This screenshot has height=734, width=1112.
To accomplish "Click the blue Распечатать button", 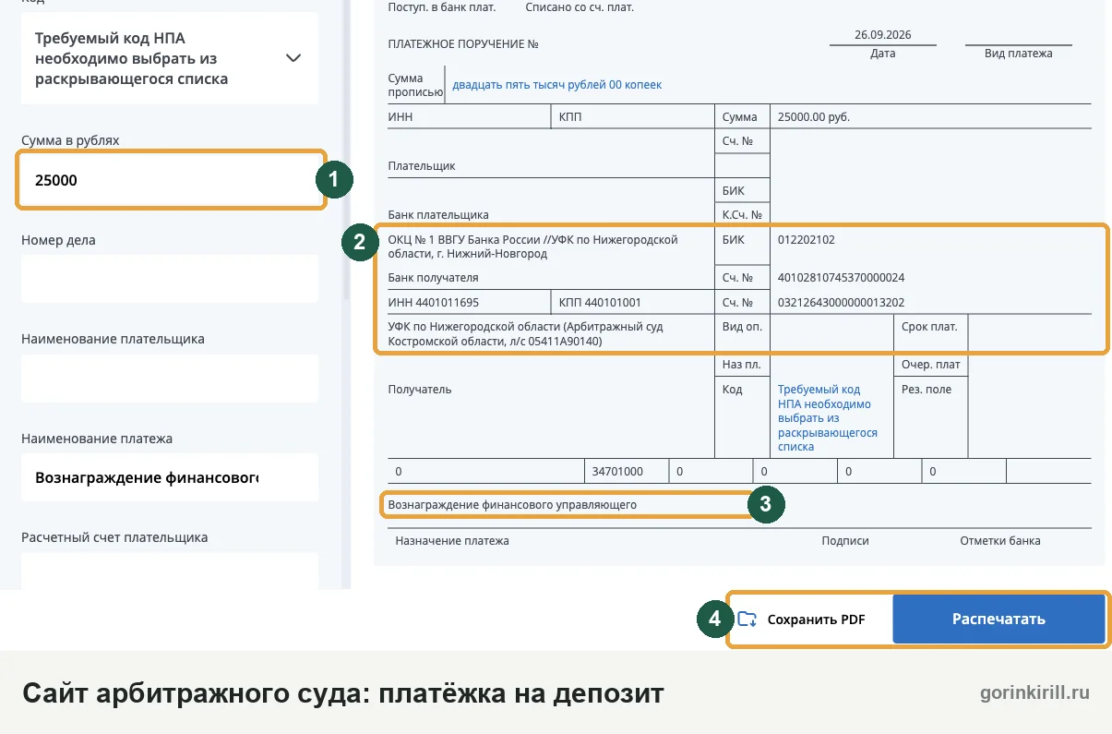I will [998, 620].
